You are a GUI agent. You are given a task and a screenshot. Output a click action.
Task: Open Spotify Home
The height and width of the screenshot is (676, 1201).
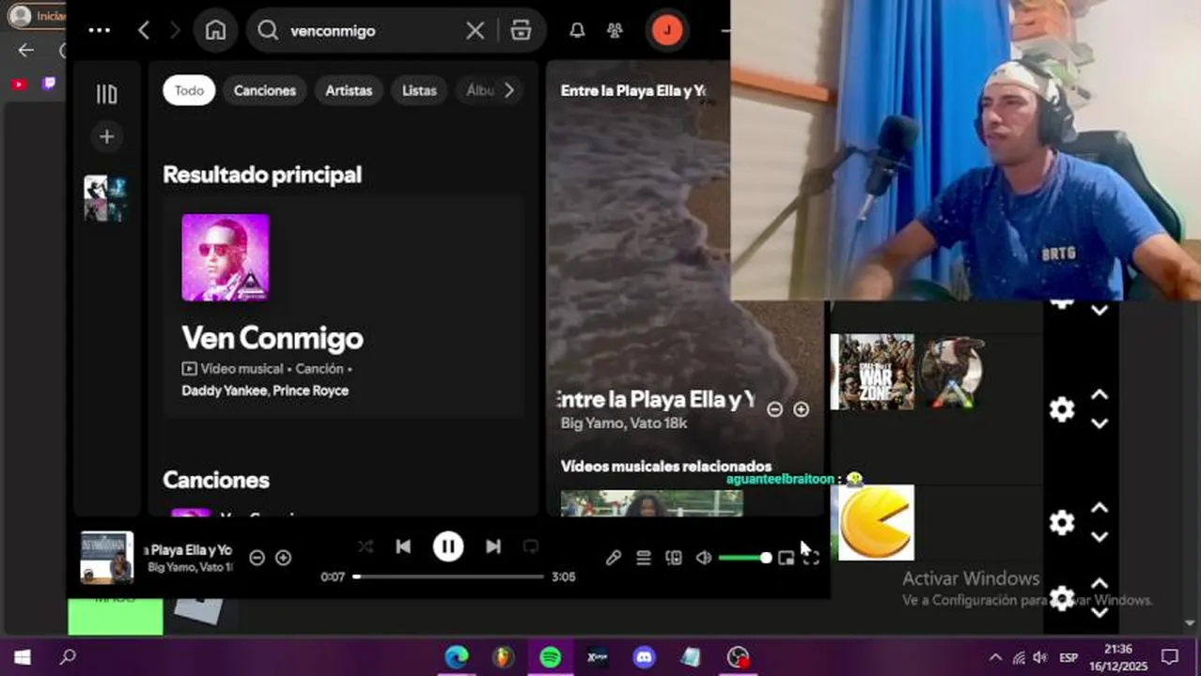[x=215, y=30]
